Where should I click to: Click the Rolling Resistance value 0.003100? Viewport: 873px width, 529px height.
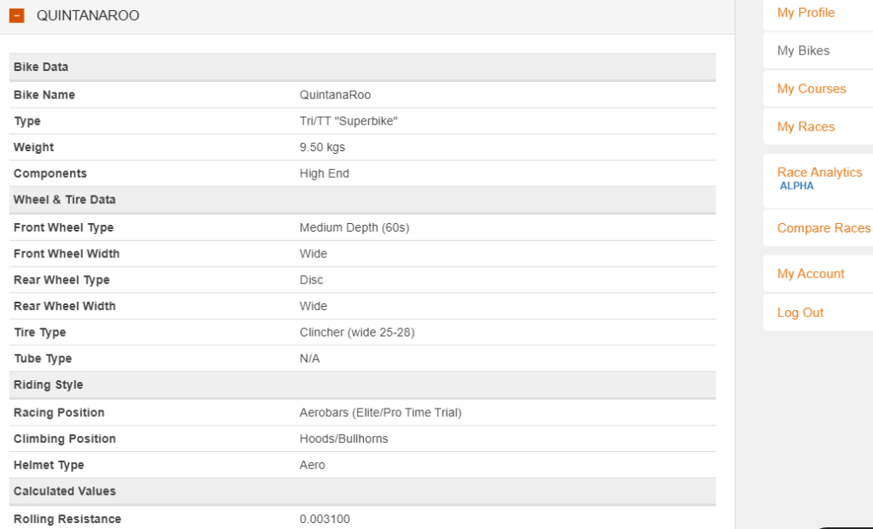325,520
